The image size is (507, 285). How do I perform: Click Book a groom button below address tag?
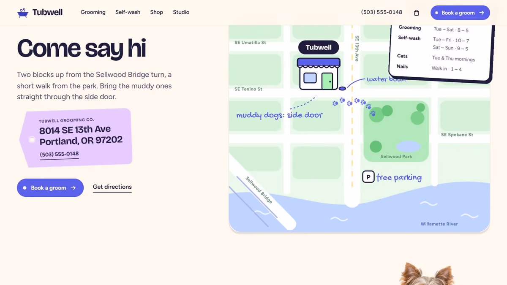[x=50, y=188]
